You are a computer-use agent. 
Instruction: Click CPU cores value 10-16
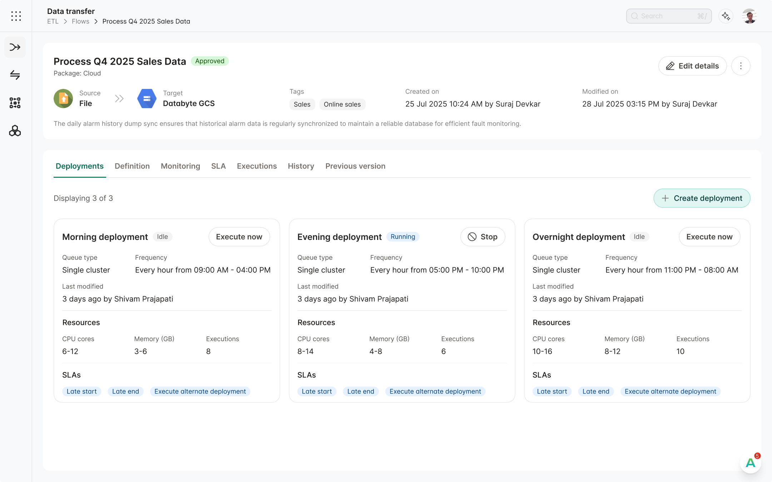(542, 351)
